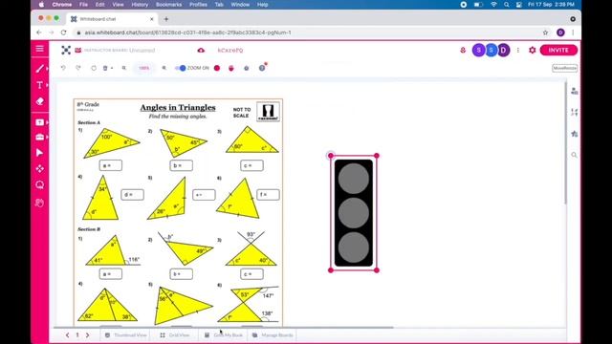
Task: Zoom in with the right magnifier
Action: pos(164,68)
